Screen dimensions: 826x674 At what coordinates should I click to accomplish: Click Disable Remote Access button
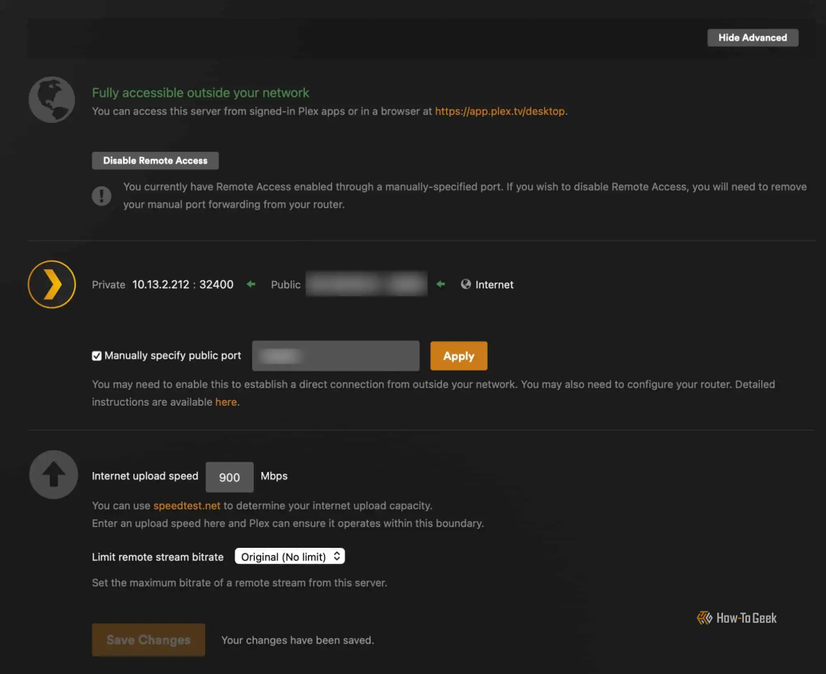155,161
